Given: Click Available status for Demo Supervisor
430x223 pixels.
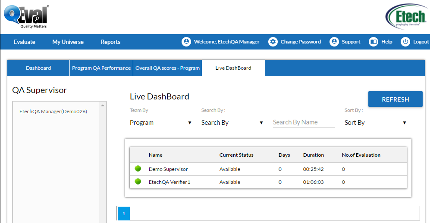Looking at the screenshot, I should (230, 169).
